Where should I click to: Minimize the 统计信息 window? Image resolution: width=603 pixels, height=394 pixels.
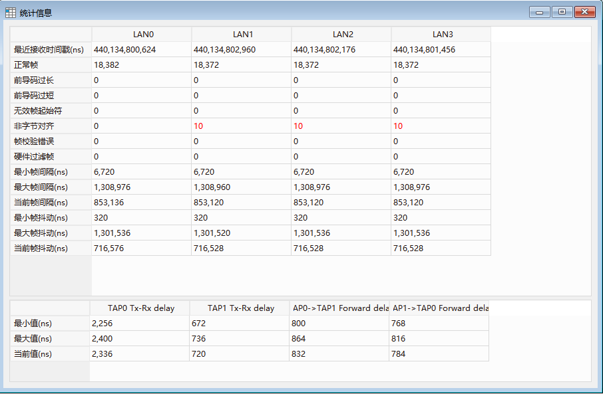540,12
